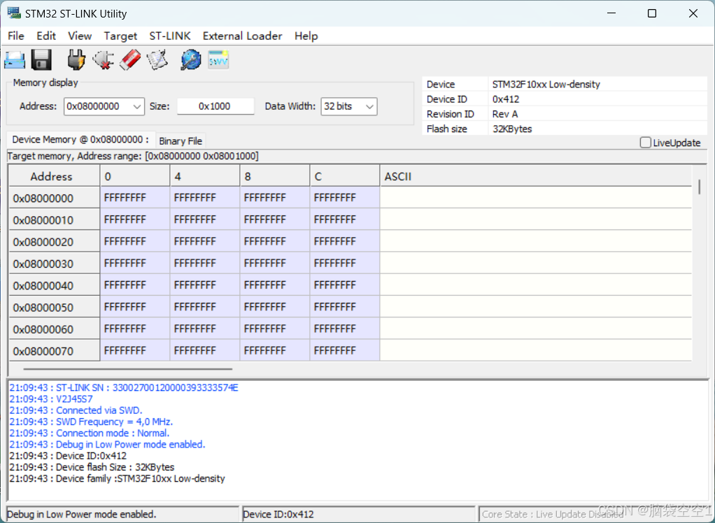Open the SWV serial wire viewer icon
Viewport: 715px width, 523px height.
point(218,59)
